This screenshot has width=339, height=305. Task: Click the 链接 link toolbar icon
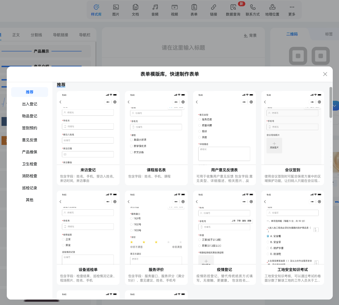[x=214, y=10]
